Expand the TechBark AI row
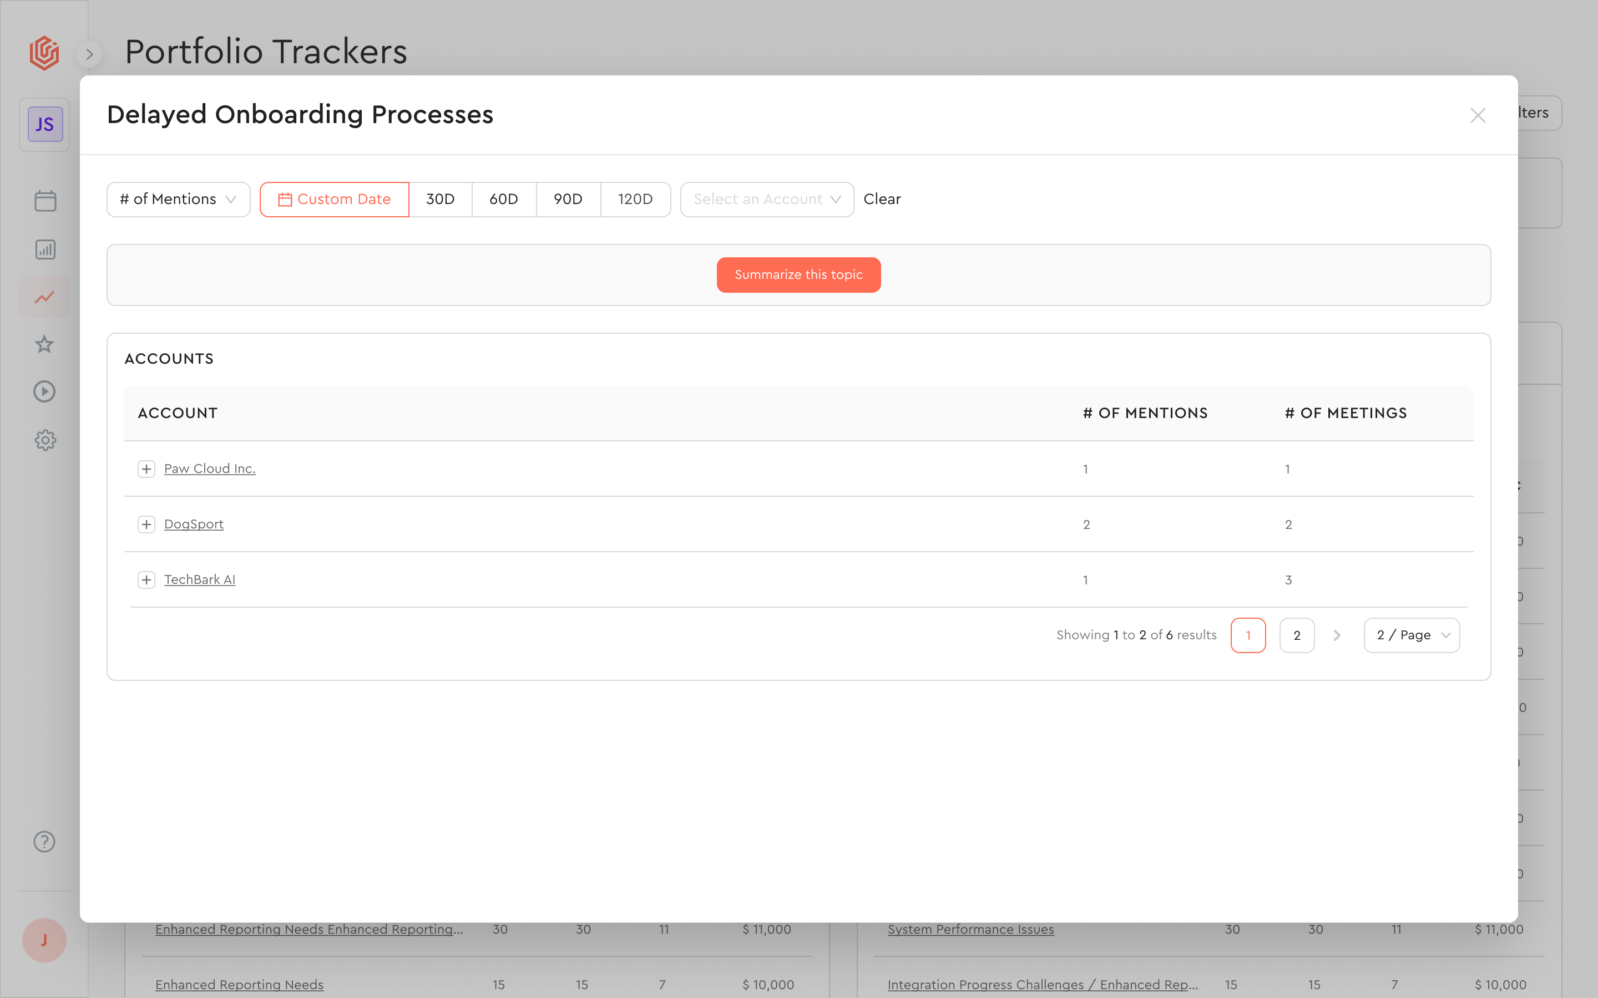Viewport: 1598px width, 998px height. coord(146,579)
